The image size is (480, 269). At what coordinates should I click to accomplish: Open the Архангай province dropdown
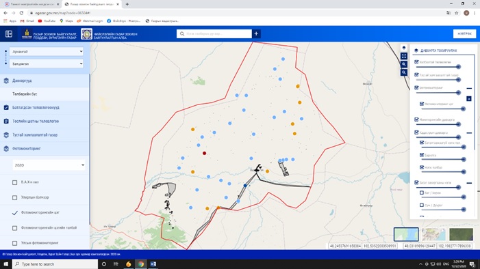pos(47,52)
